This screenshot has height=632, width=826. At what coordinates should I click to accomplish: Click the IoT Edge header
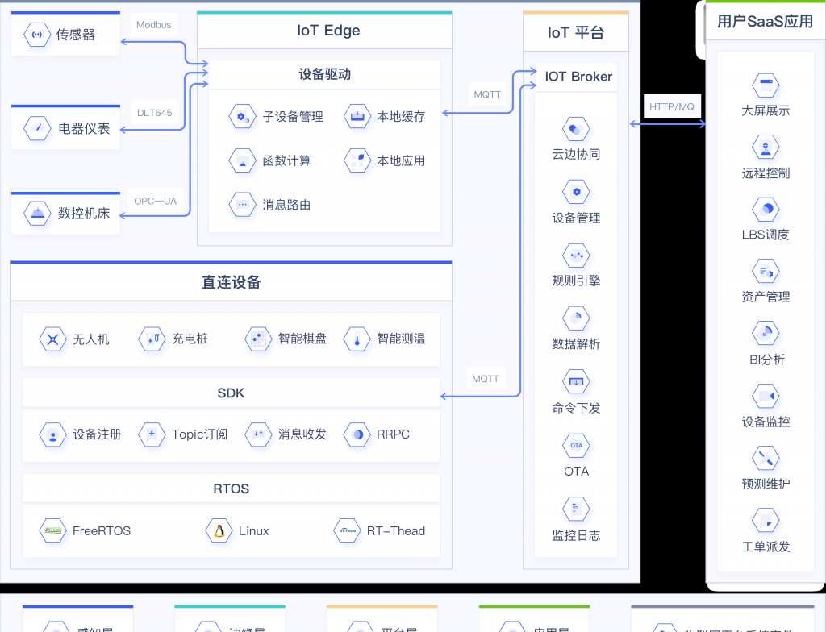tap(324, 31)
